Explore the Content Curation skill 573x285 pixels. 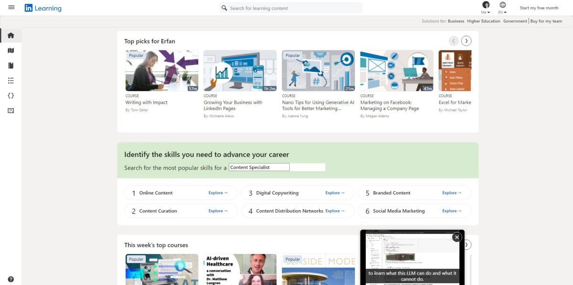click(x=218, y=211)
